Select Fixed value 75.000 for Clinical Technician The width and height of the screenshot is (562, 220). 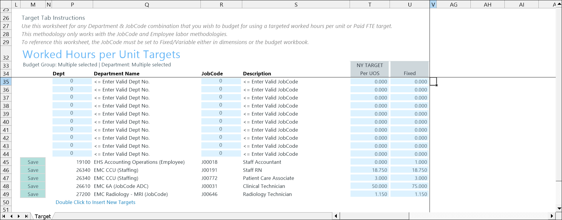pyautogui.click(x=409, y=186)
